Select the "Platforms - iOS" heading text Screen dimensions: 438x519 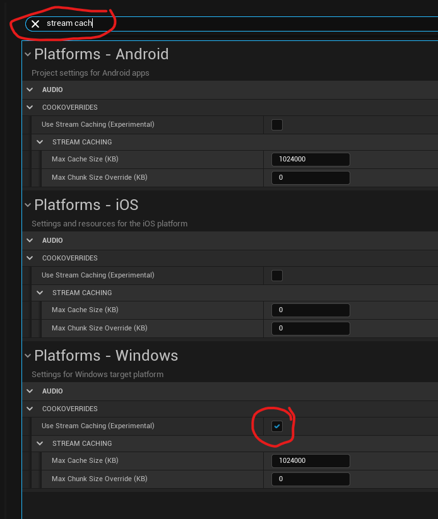pos(86,205)
